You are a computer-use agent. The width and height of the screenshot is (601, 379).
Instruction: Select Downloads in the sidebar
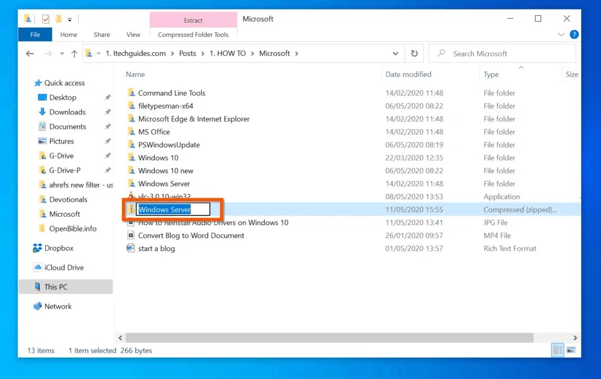68,112
